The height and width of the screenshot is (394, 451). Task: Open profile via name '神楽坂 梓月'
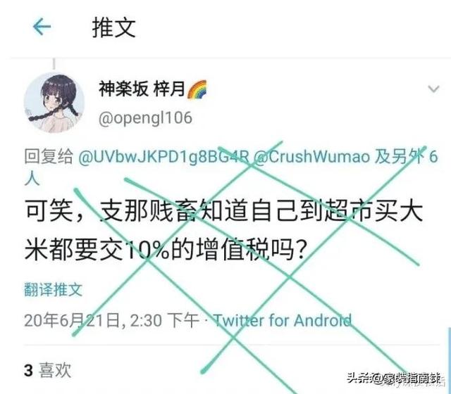pos(142,89)
